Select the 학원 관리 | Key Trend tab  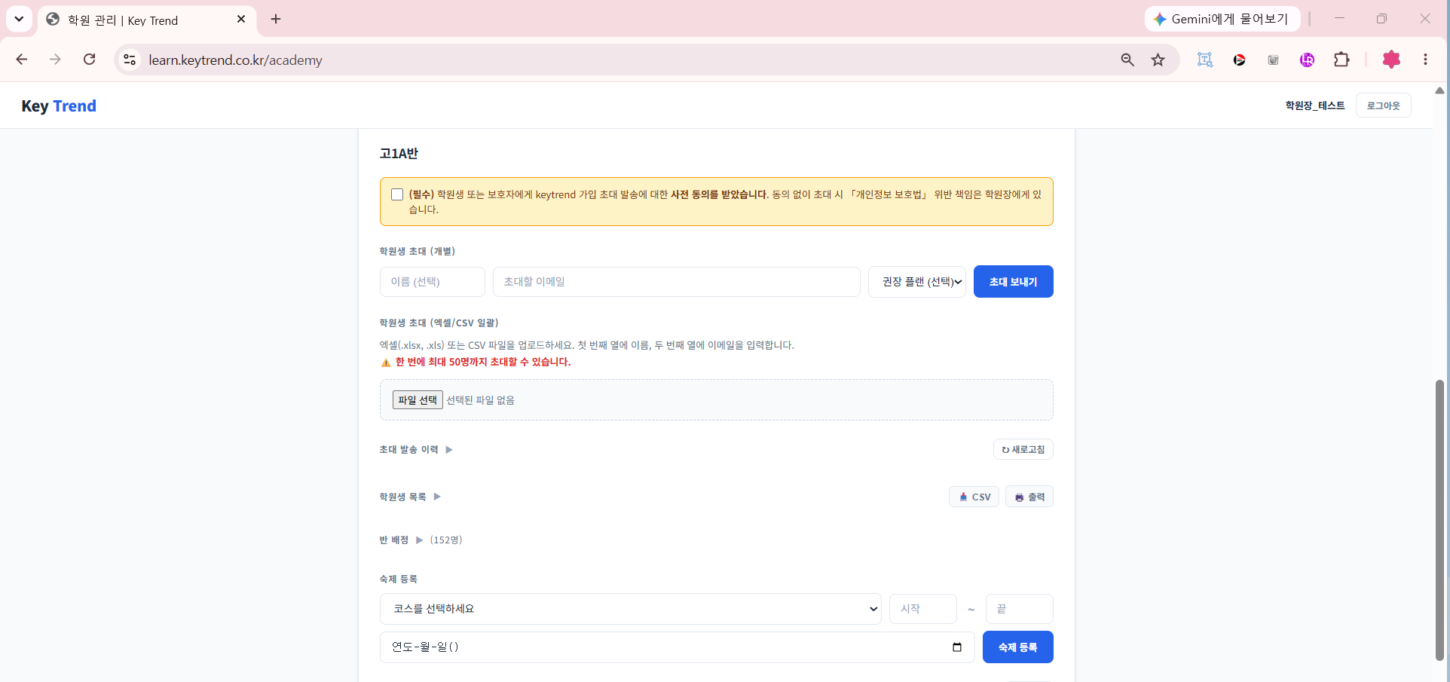(x=147, y=20)
